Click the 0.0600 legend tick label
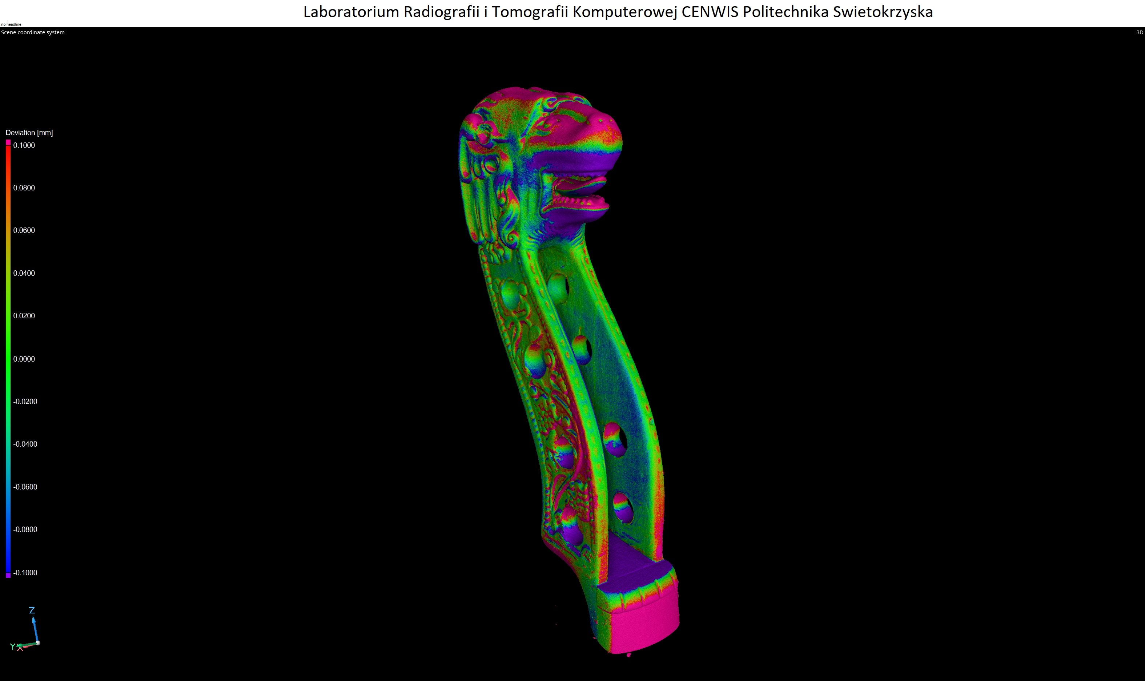The image size is (1145, 681). coord(24,230)
